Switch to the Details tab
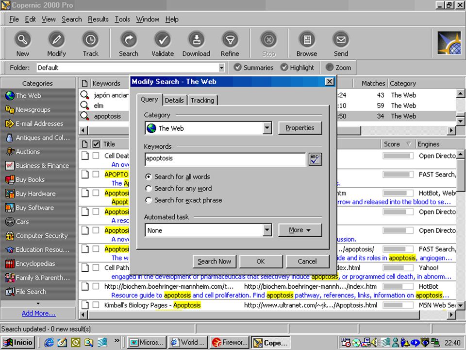The image size is (466, 350). pyautogui.click(x=174, y=100)
